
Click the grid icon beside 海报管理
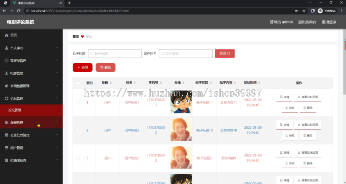tap(7, 122)
